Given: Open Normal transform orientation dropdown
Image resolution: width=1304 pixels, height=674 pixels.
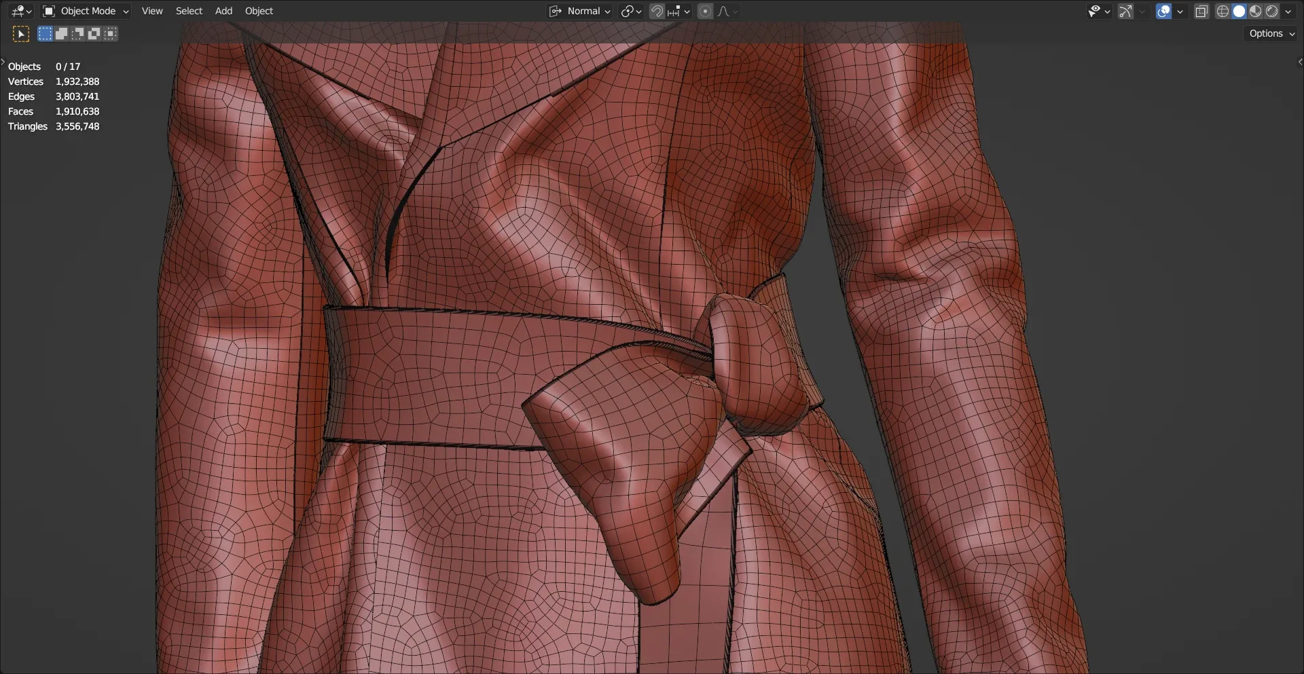Looking at the screenshot, I should point(580,11).
